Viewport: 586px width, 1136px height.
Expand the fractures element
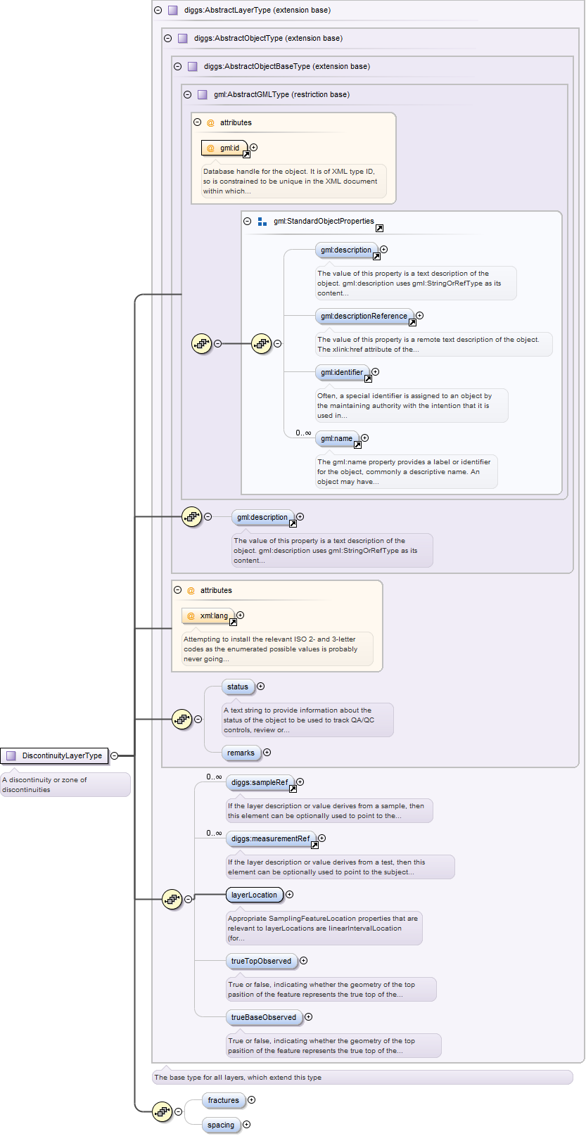tap(251, 1099)
